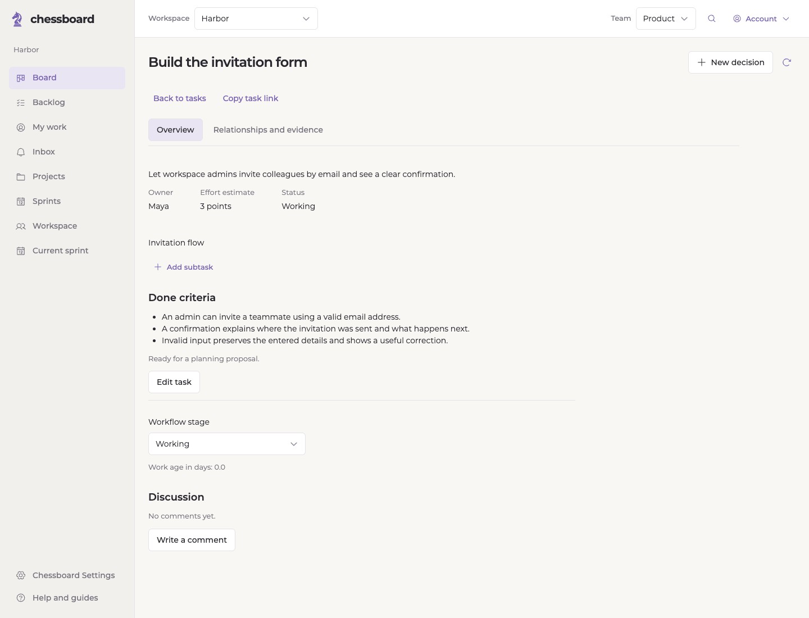The width and height of the screenshot is (809, 618).
Task: Click the Copy task link
Action: click(x=251, y=98)
